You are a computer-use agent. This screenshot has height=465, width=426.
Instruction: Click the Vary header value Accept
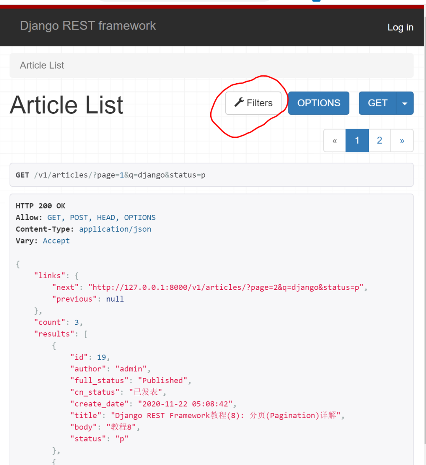point(56,241)
